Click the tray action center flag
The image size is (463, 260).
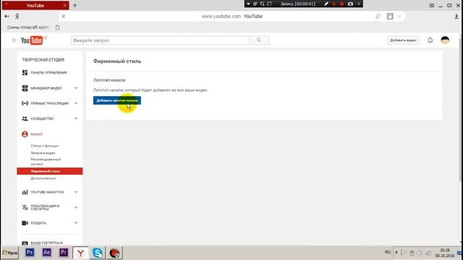(404, 253)
